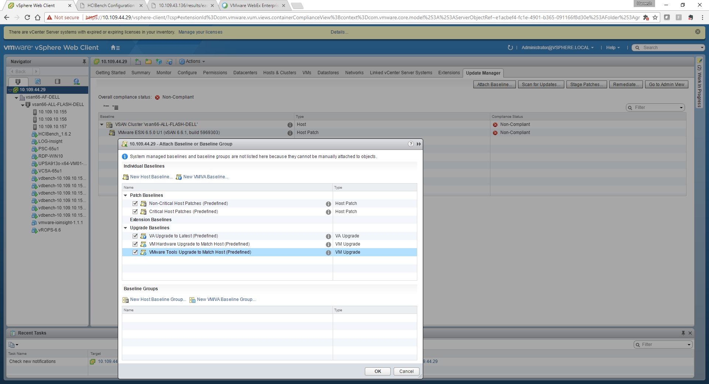Pin the Navigator panel
This screenshot has height=384, width=709.
[84, 62]
